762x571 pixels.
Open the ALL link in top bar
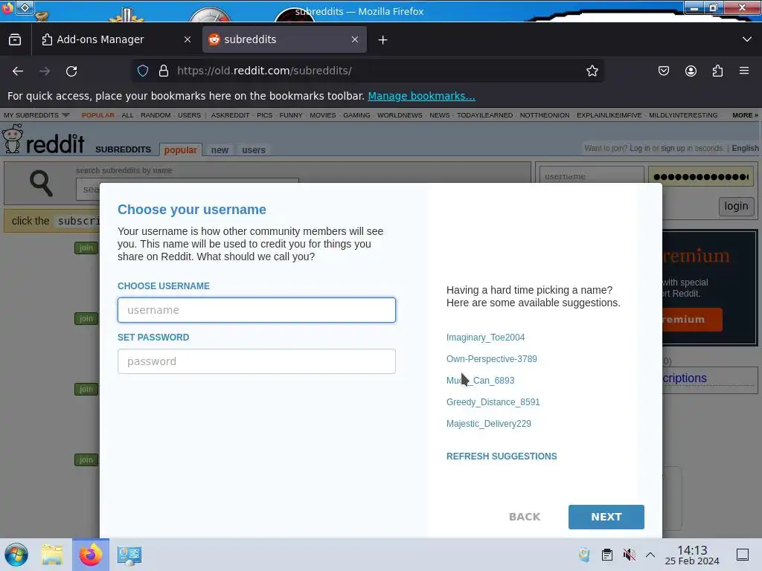[x=127, y=115]
